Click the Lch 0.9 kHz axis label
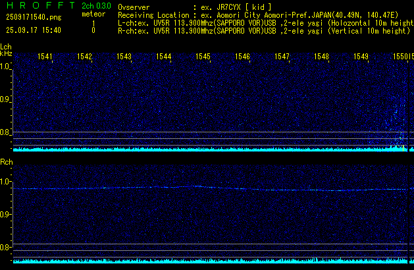 pyautogui.click(x=5, y=99)
